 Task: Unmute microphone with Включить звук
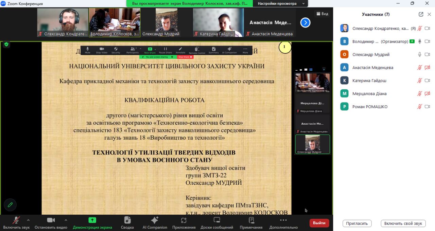point(16,223)
